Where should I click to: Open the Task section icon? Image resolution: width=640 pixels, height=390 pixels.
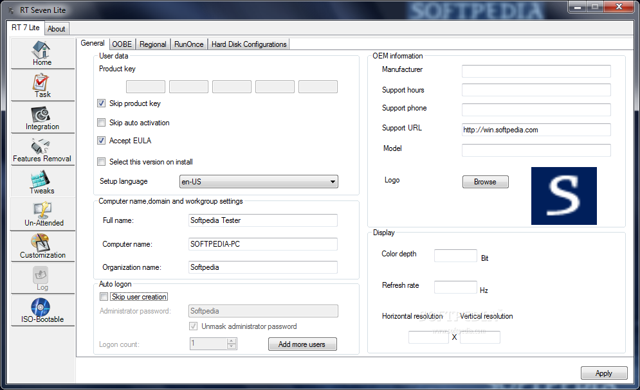(x=42, y=85)
